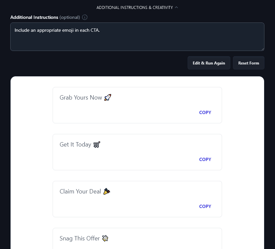Click the Snag This Offer card

coord(137,238)
